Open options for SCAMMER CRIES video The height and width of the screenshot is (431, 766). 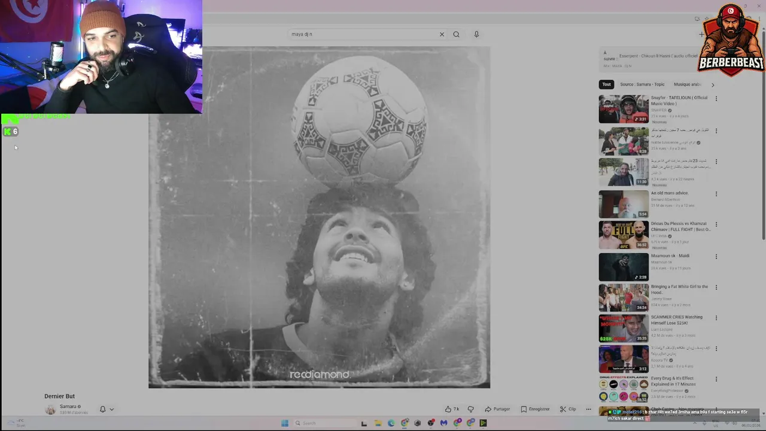(x=716, y=318)
